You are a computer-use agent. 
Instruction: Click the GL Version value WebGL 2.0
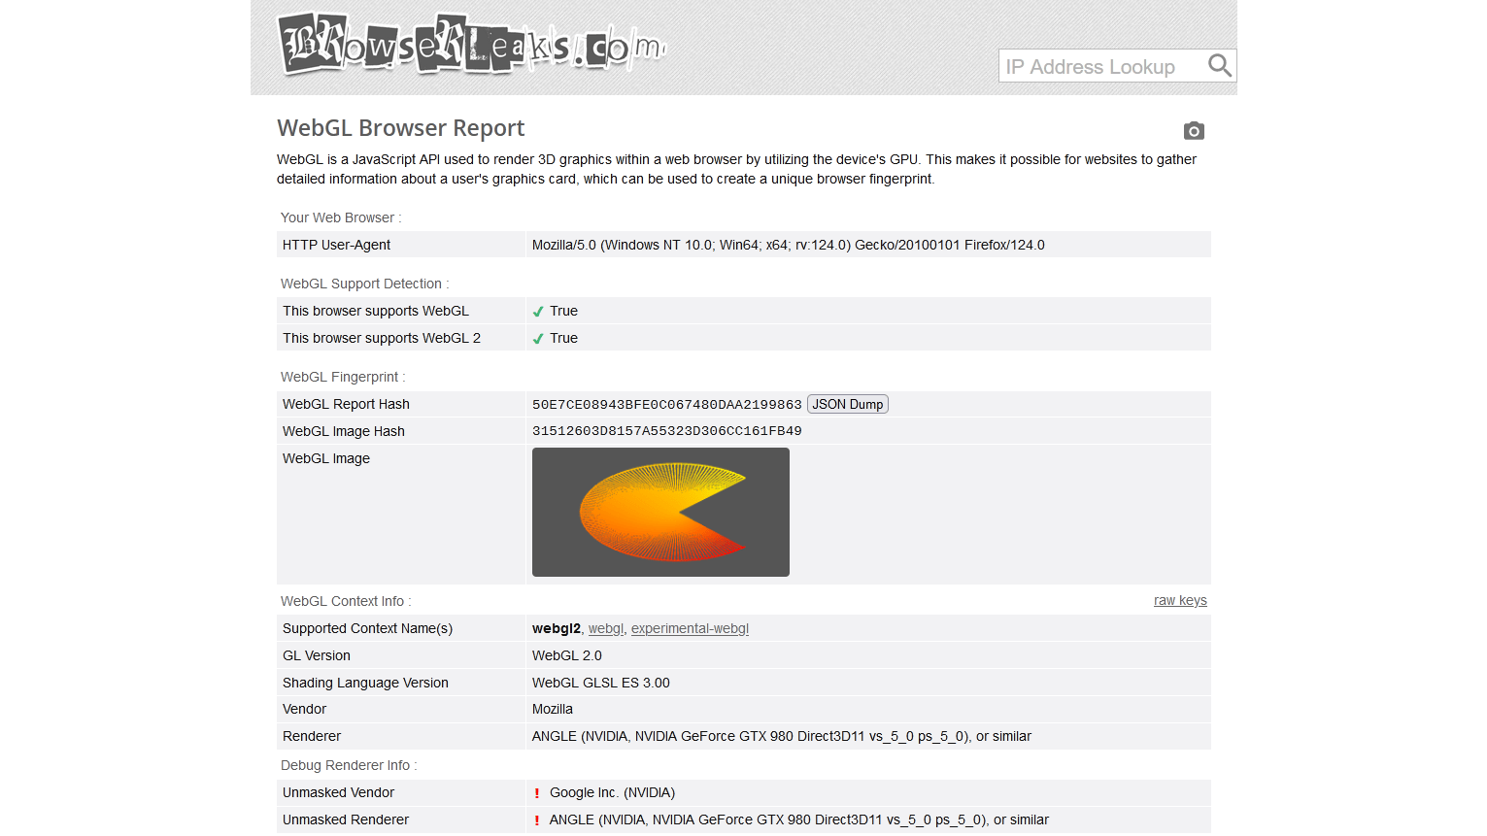tap(567, 655)
